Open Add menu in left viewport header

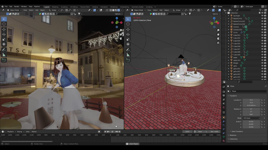tap(37, 10)
